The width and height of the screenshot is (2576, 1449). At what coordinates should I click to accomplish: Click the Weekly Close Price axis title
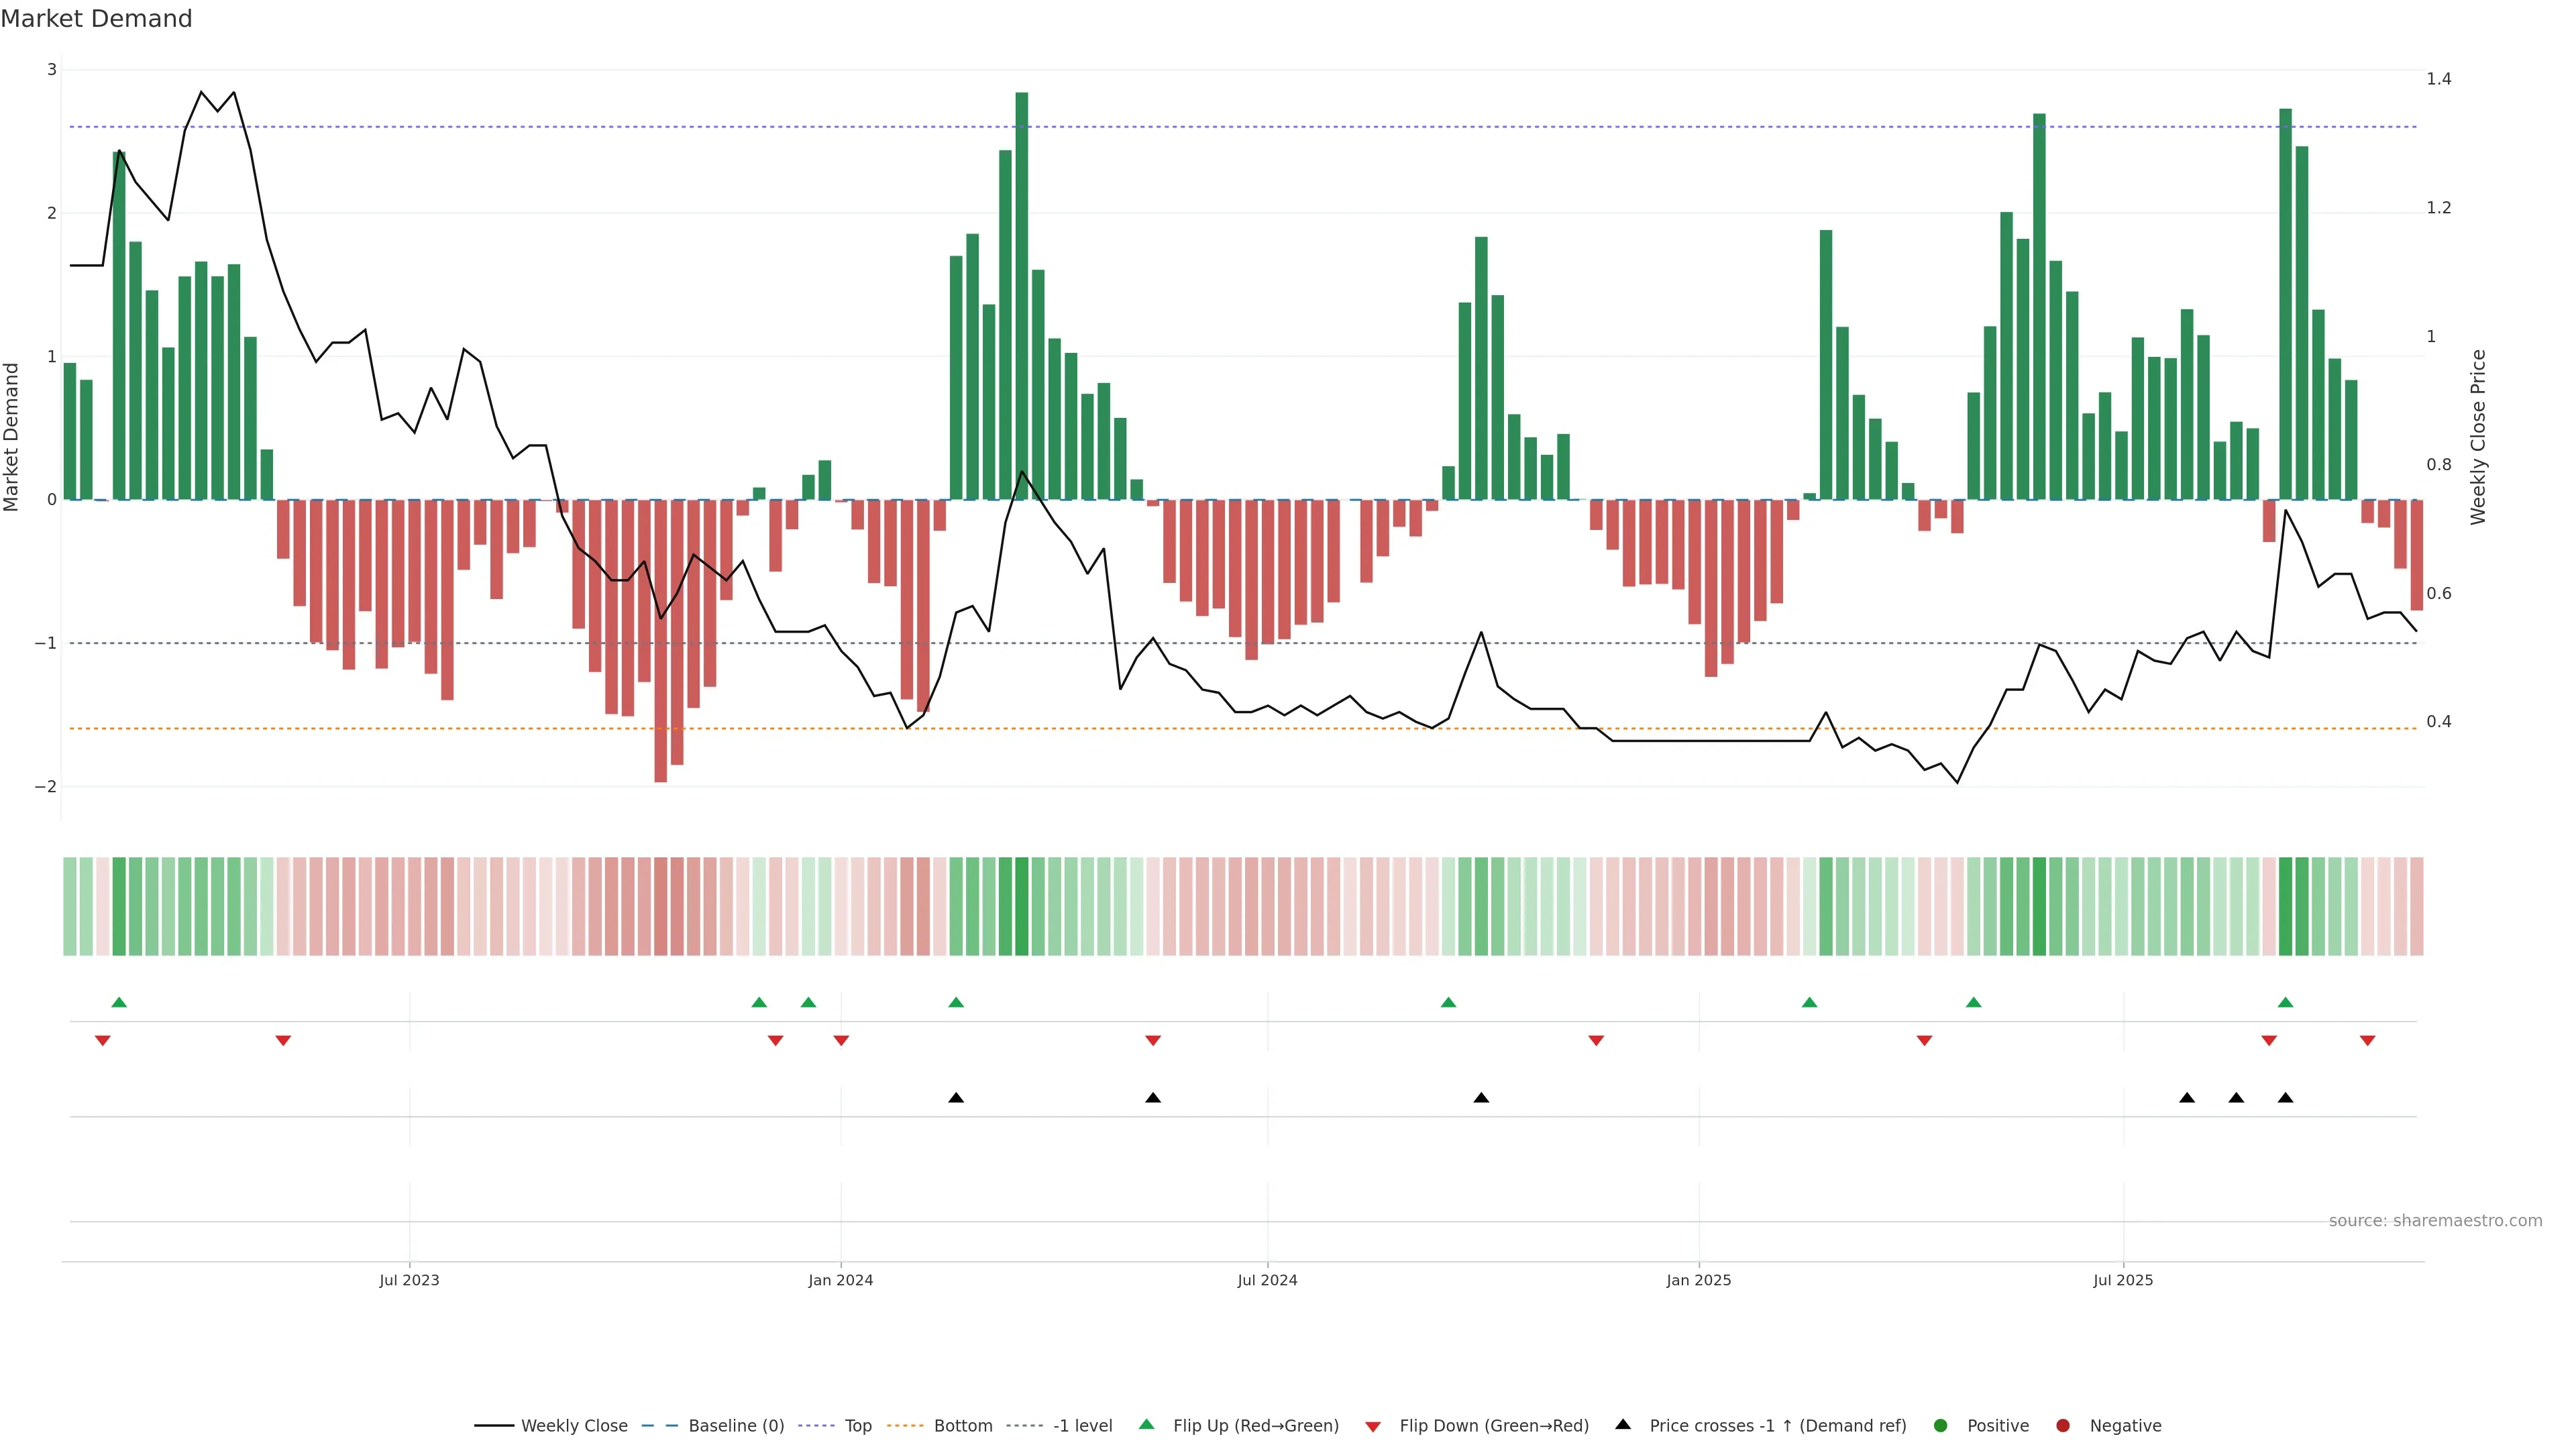(2478, 437)
